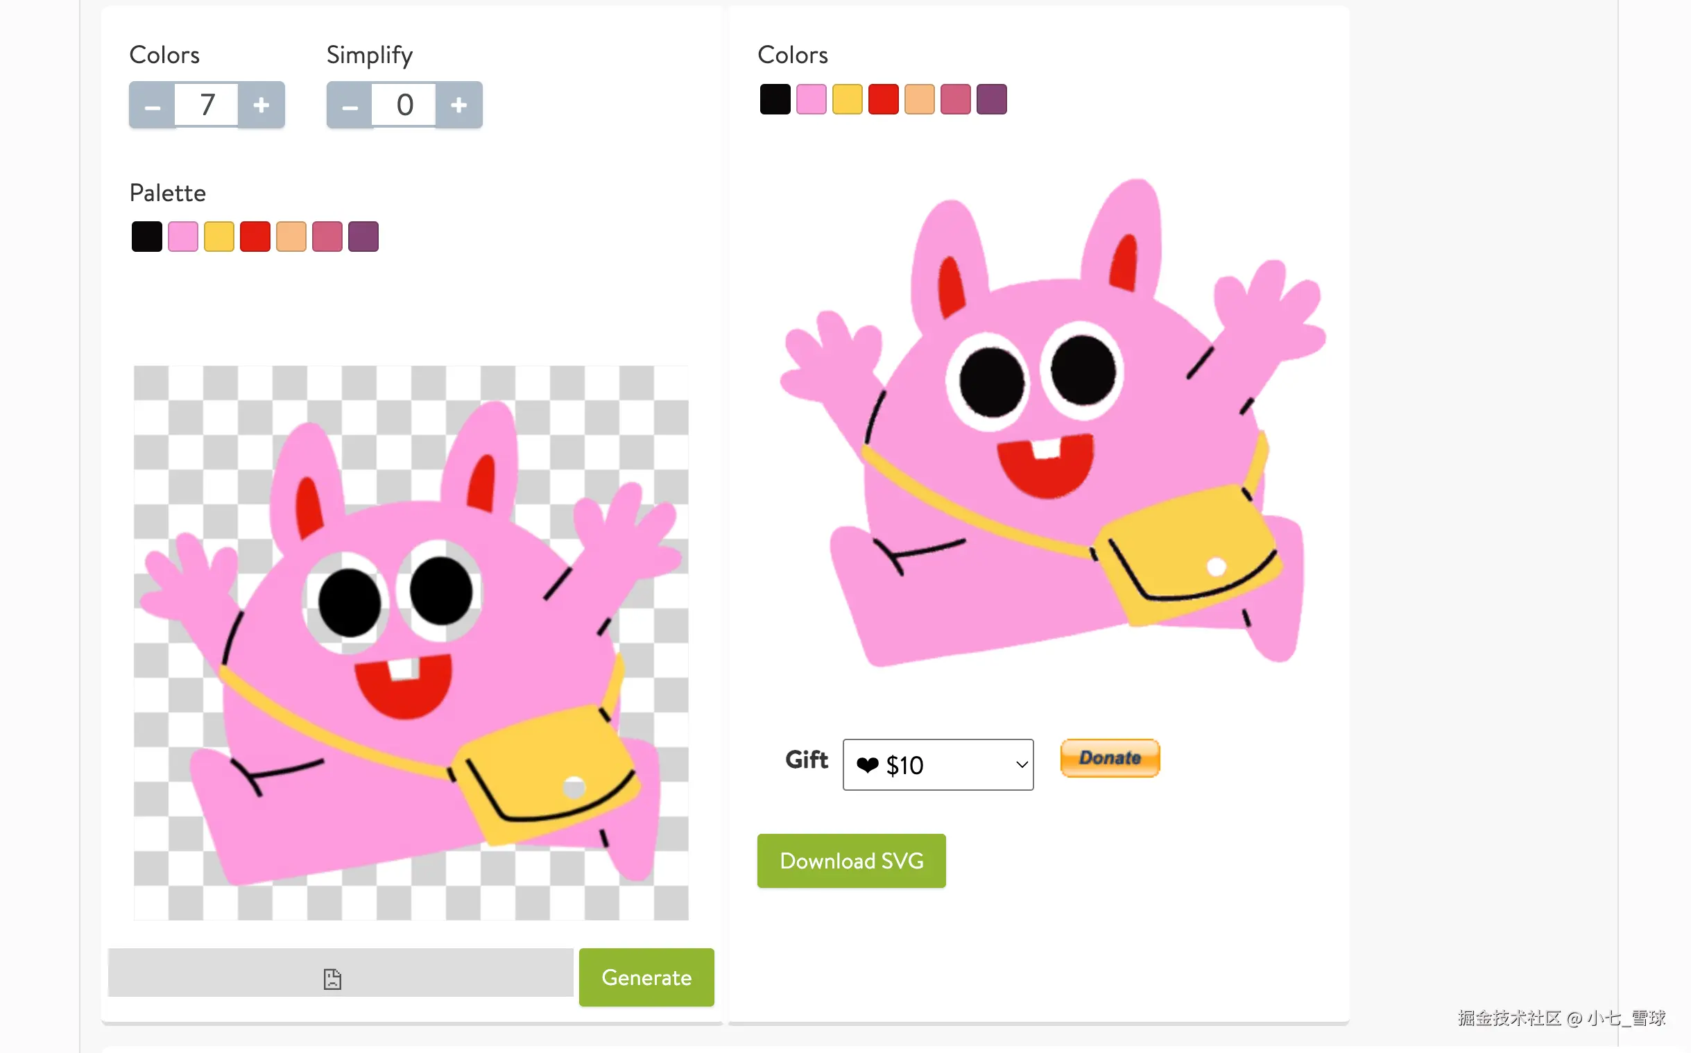Click the Simplify plus button
This screenshot has height=1053, width=1691.
(x=458, y=105)
